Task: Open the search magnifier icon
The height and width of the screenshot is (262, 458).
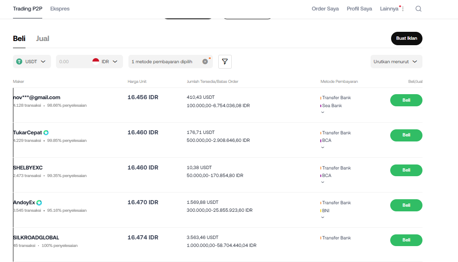Action: tap(418, 8)
